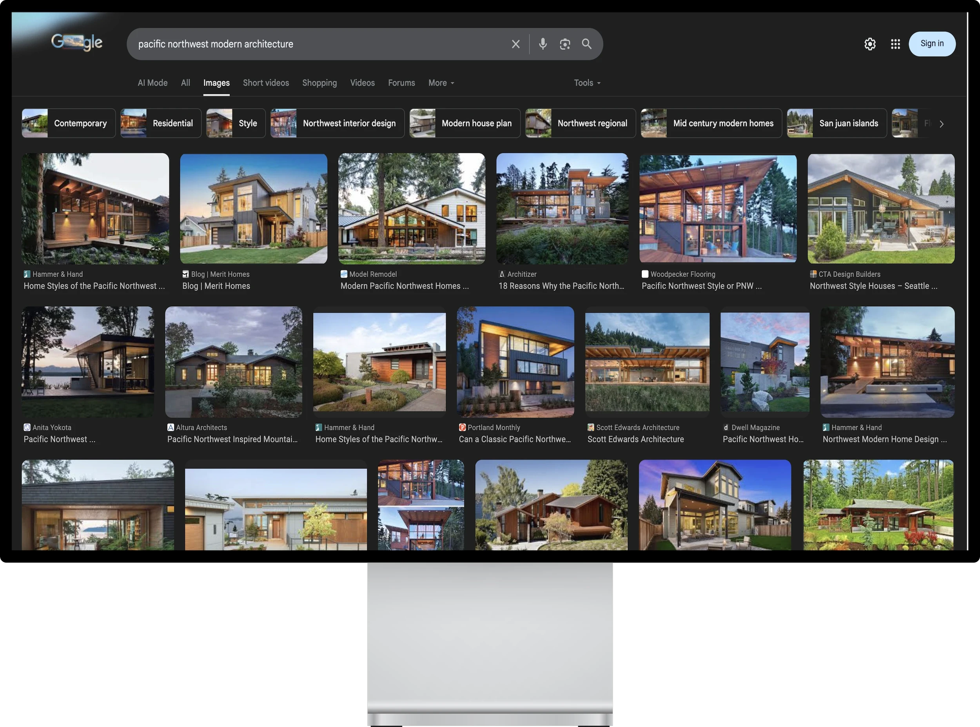Start a voice search with the microphone icon
Viewport: 980px width, 727px height.
(543, 44)
